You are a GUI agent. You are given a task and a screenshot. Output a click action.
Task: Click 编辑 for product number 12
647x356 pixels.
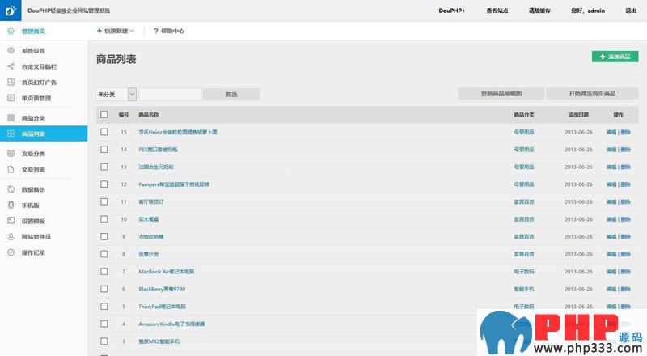611,184
